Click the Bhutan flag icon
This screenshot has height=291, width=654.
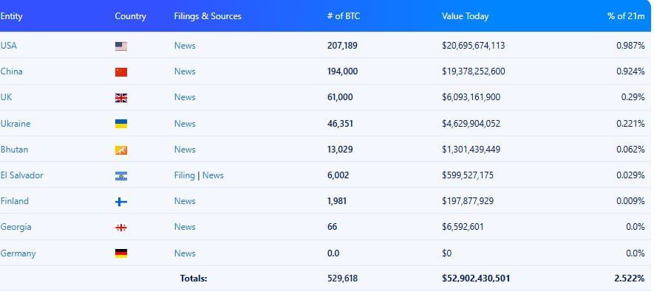pos(121,150)
